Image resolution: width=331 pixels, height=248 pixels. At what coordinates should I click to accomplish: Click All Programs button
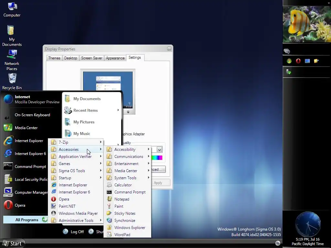click(26, 220)
